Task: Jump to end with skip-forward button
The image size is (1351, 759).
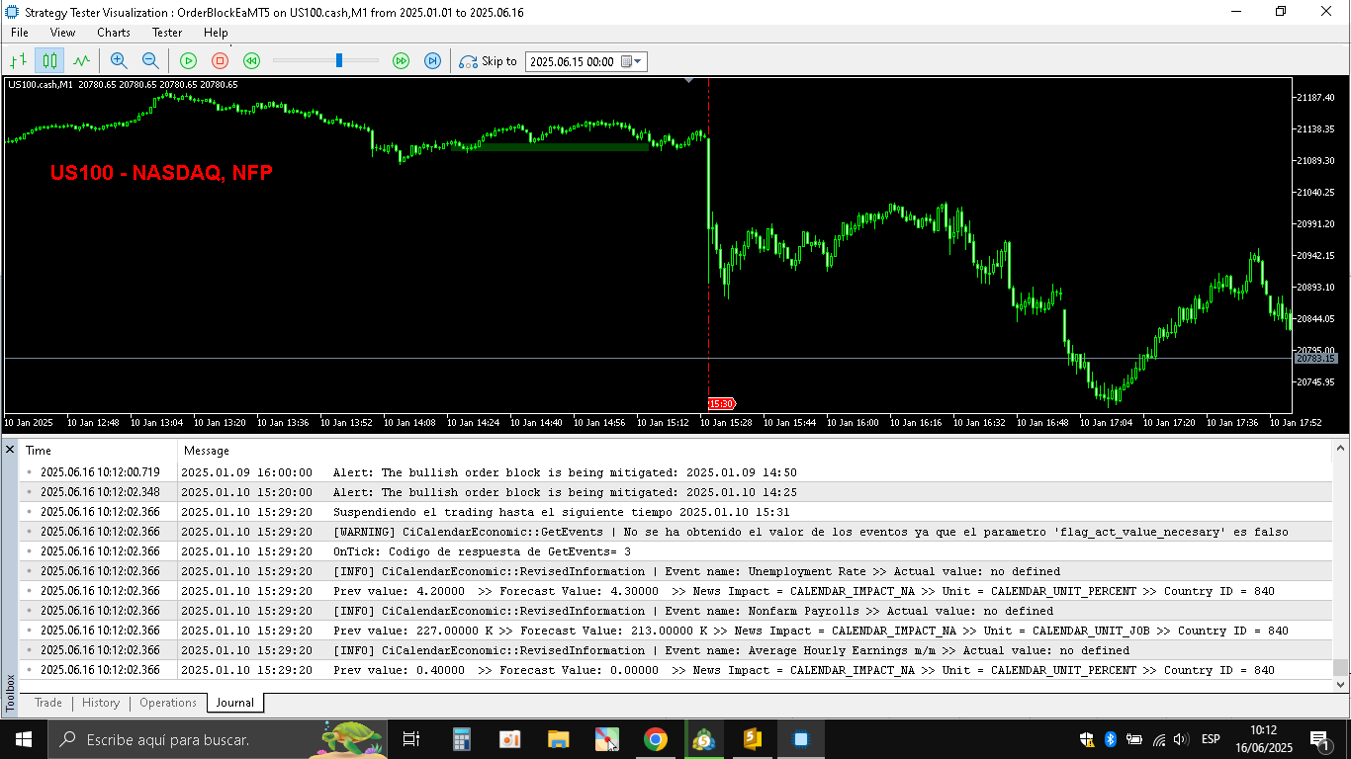Action: (432, 61)
